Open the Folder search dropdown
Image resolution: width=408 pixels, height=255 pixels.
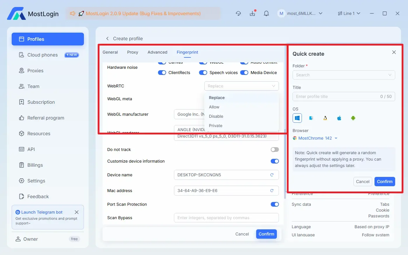point(344,75)
